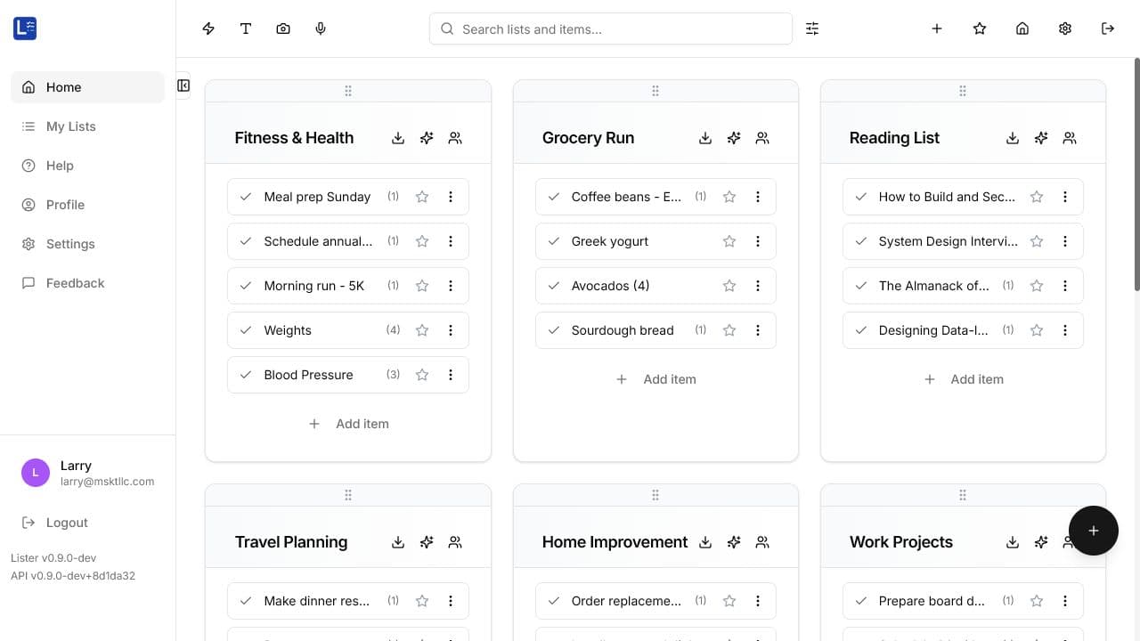
Task: Click the logout arrow icon in top toolbar
Action: point(1108,28)
